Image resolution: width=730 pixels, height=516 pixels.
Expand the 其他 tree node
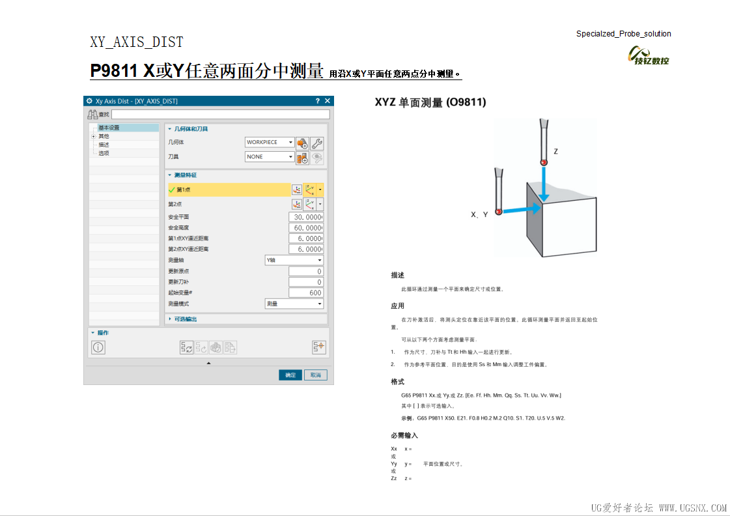click(94, 136)
